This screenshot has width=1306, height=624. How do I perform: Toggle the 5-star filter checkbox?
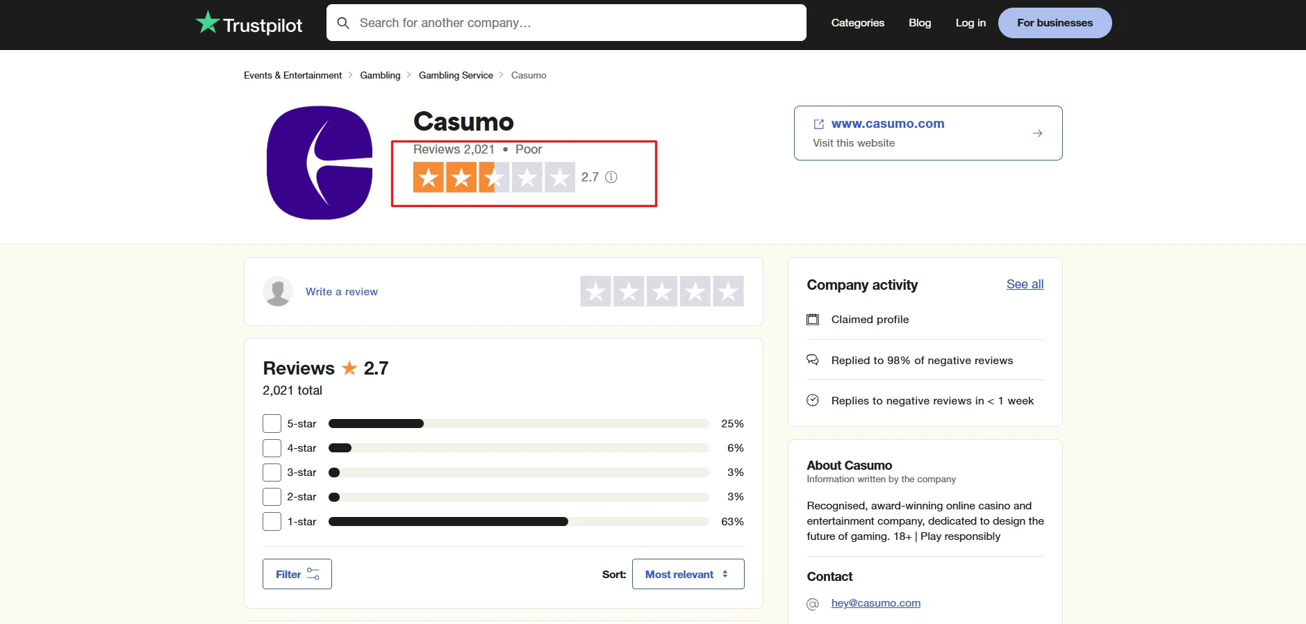[272, 424]
